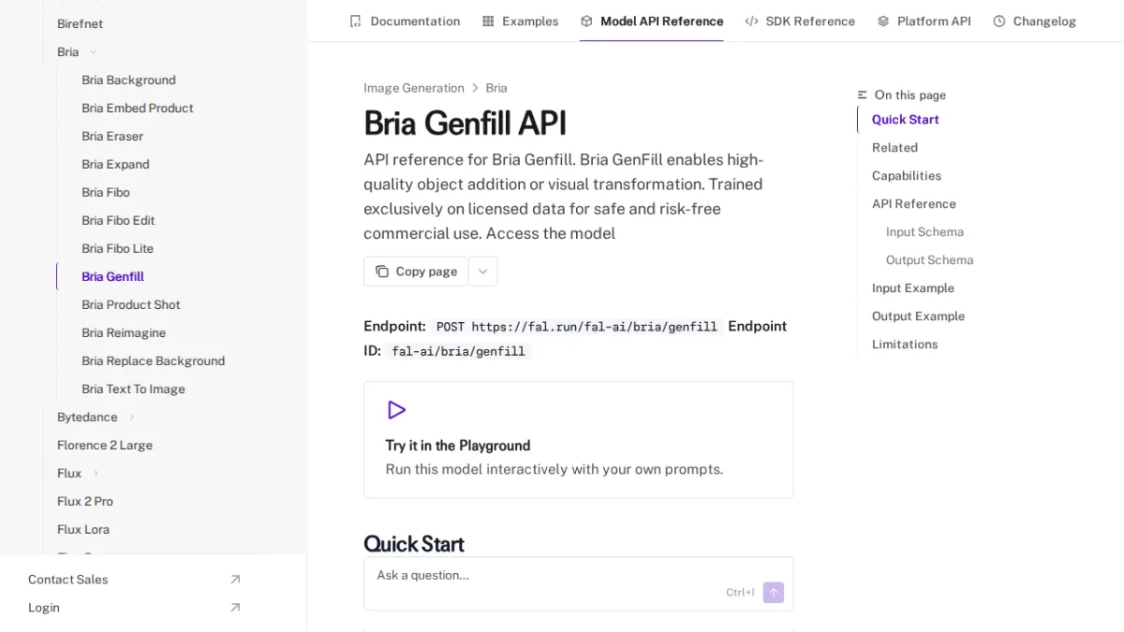The image size is (1124, 632).
Task: Jump to Limitations in page outline
Action: tap(905, 344)
